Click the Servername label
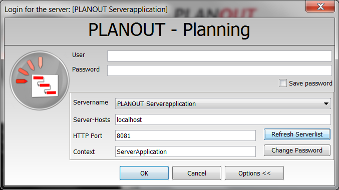The image size is (339, 190). (91, 102)
